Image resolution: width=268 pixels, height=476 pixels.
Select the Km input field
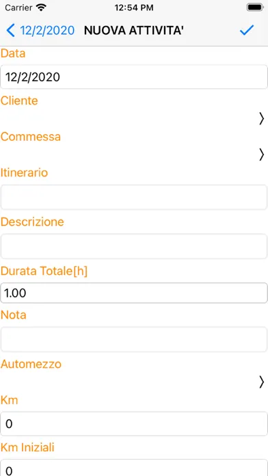(x=134, y=424)
